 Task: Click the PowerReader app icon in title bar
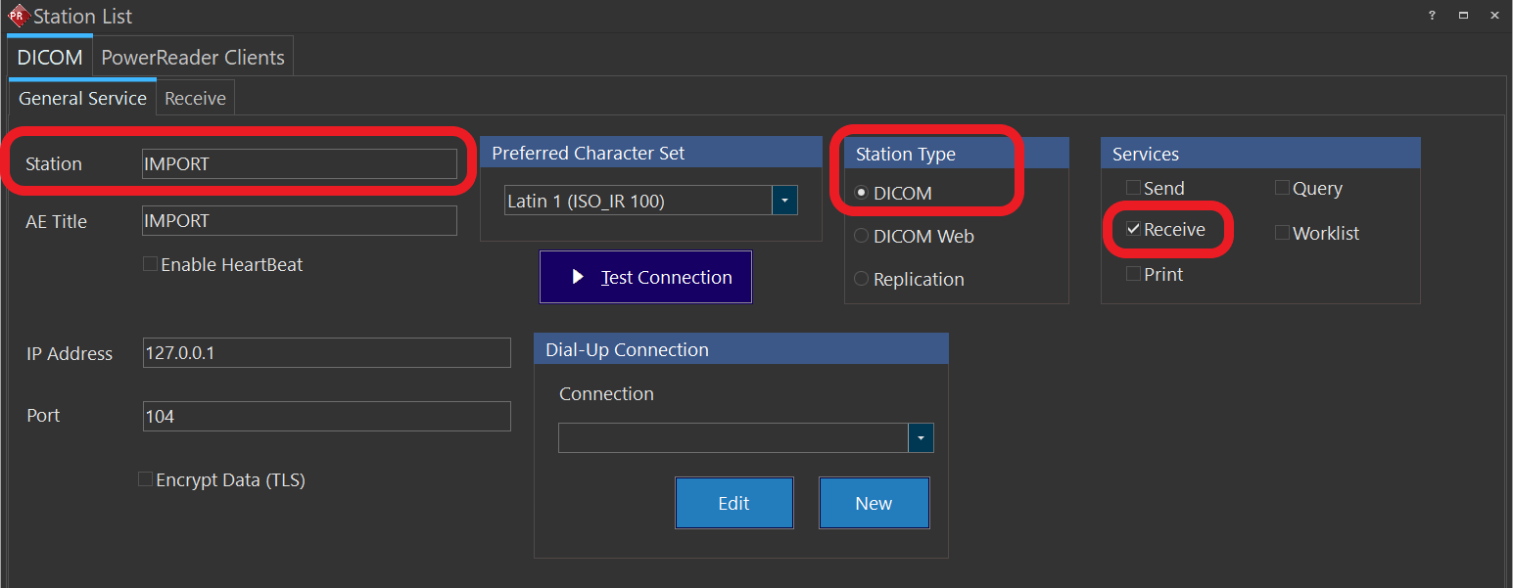19,16
